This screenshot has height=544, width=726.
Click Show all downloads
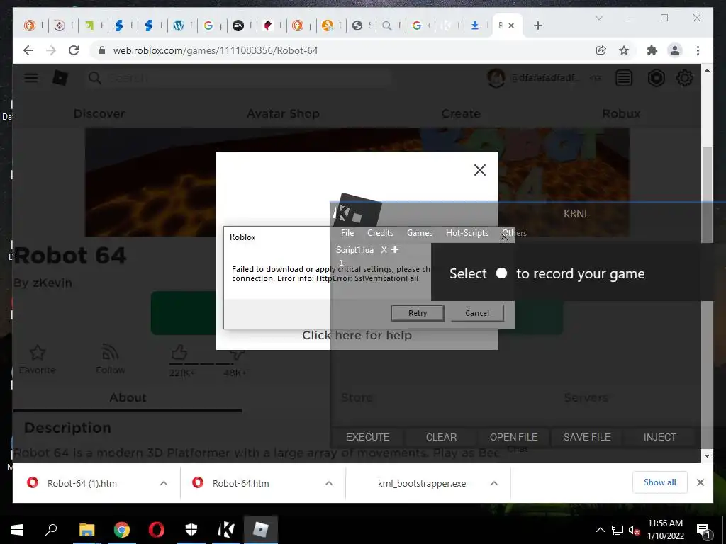coord(660,482)
